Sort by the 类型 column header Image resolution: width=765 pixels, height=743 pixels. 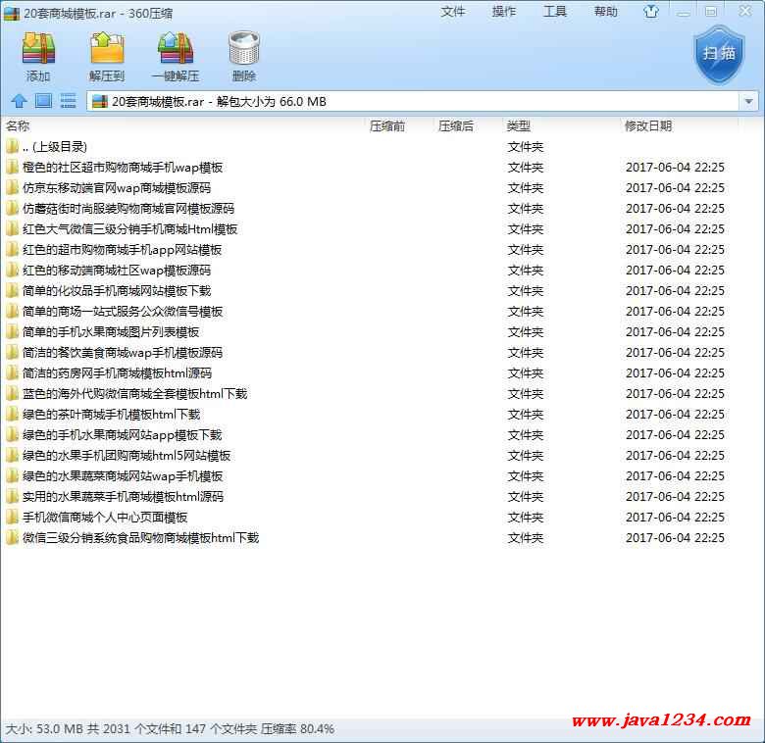[519, 126]
